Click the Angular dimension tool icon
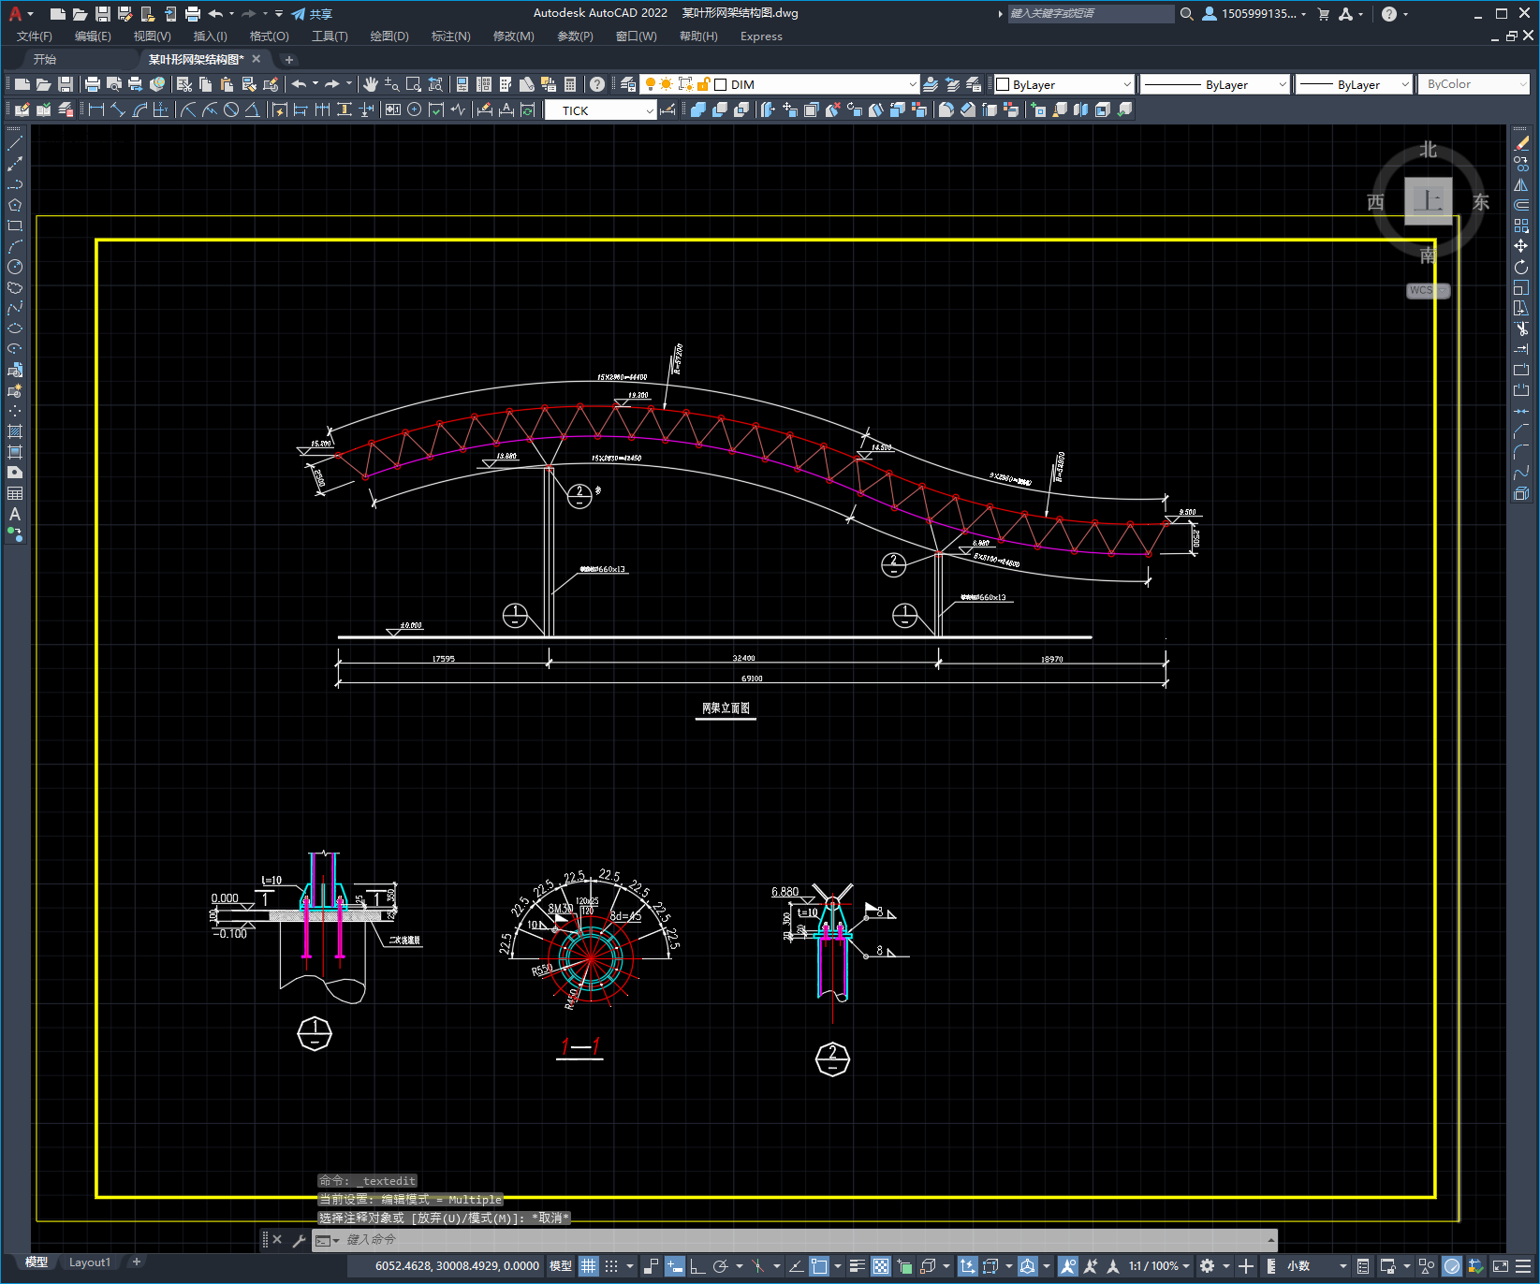 tap(252, 109)
